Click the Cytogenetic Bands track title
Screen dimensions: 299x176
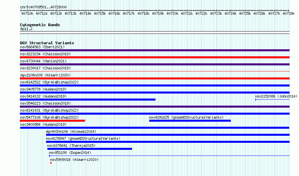(x=40, y=25)
